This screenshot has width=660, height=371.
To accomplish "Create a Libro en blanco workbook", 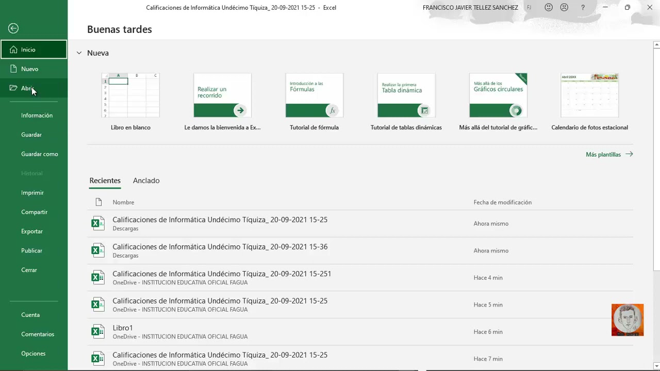I will (130, 102).
